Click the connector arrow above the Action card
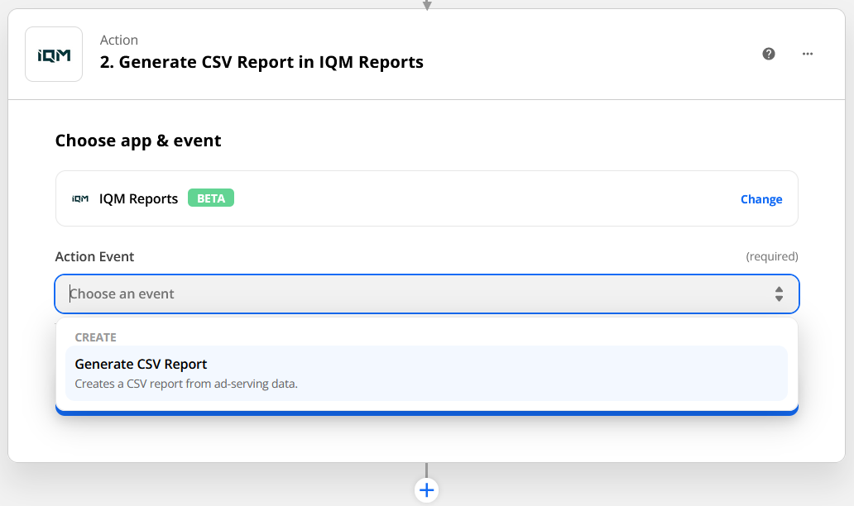Screen dimensions: 854x506 tap(427, 5)
